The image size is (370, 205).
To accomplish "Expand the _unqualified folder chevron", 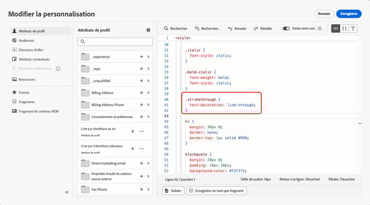I will pos(148,81).
